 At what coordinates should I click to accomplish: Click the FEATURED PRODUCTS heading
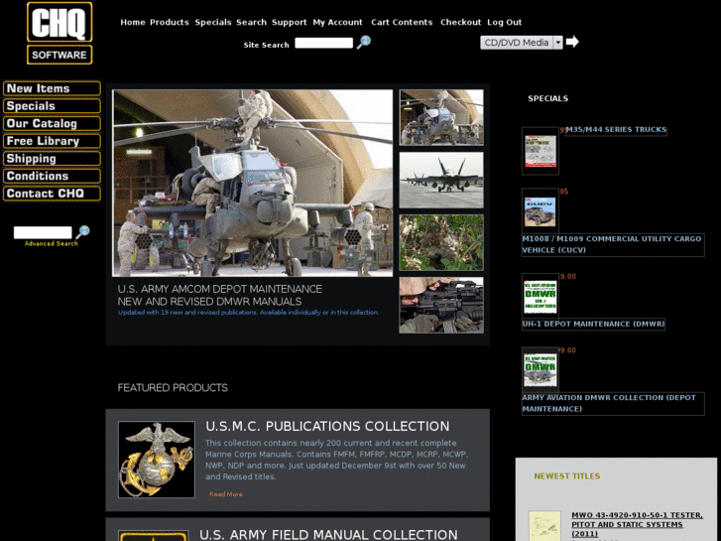[173, 388]
